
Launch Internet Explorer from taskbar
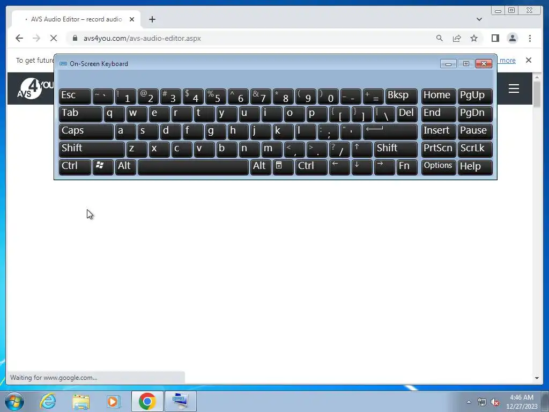click(x=48, y=401)
